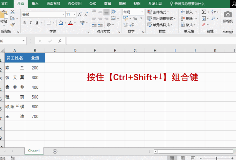Open Sort and Filter tool

click(x=213, y=12)
